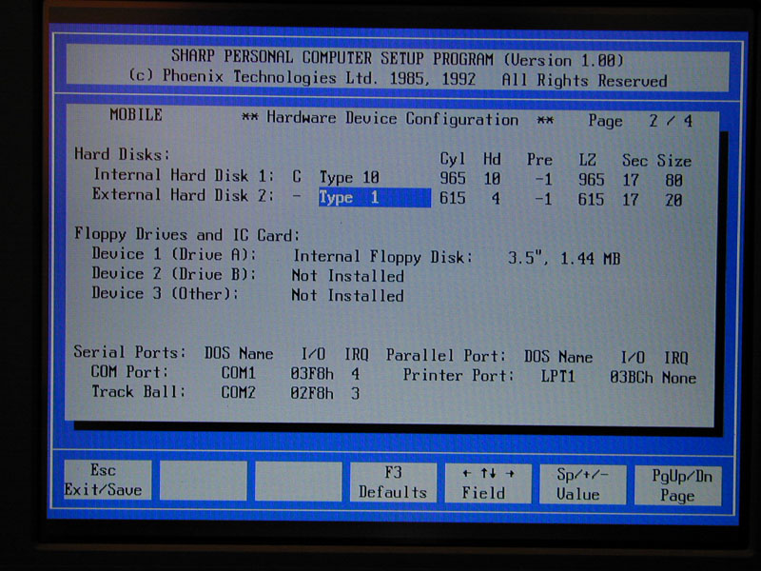Select Device 3 (Other) Not Installed value
The width and height of the screenshot is (761, 571).
coord(347,296)
